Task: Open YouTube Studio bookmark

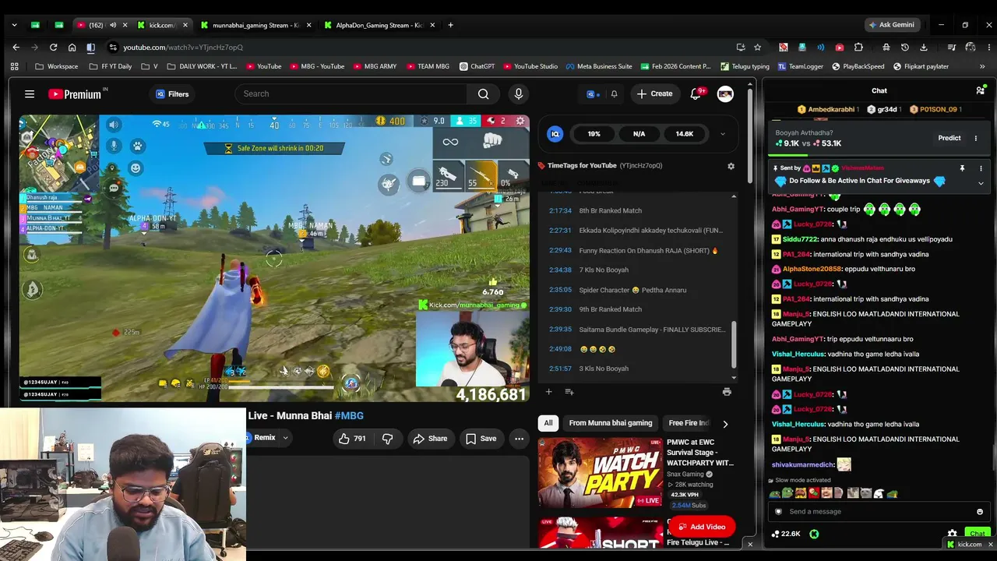Action: tap(530, 66)
